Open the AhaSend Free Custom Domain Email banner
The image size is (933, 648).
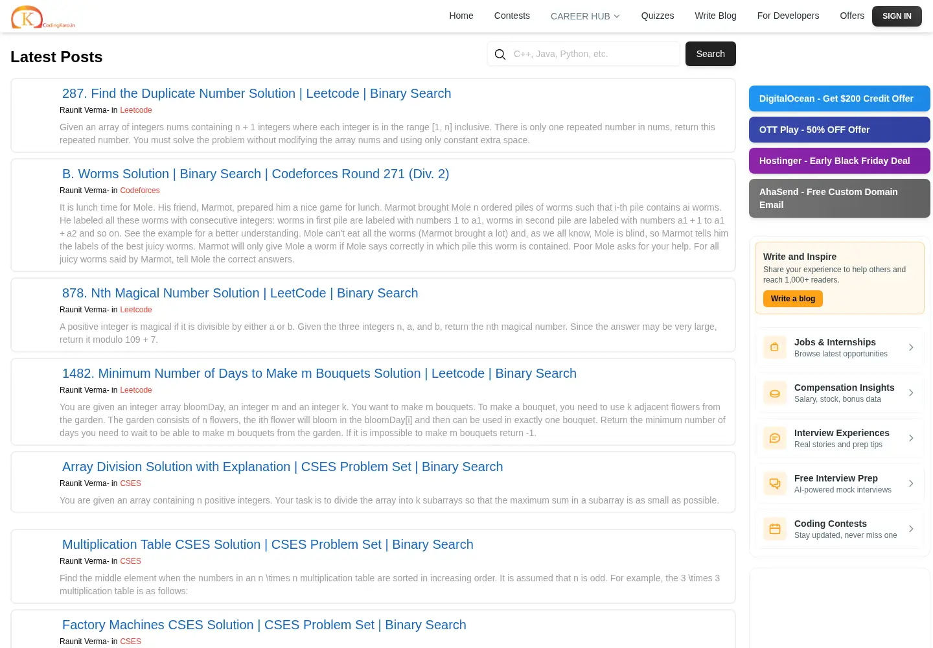click(x=840, y=198)
